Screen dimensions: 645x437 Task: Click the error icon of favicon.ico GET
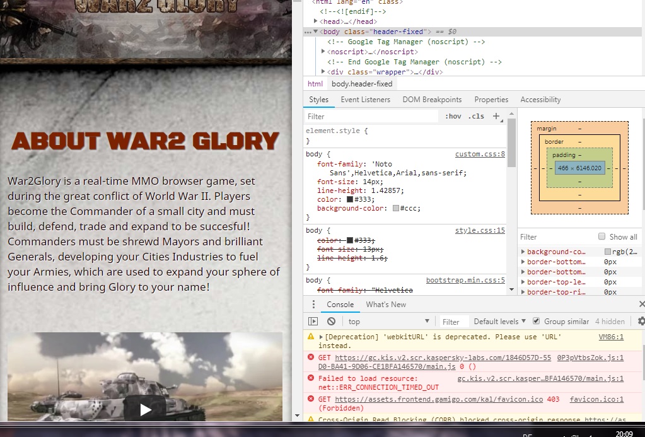pyautogui.click(x=311, y=399)
